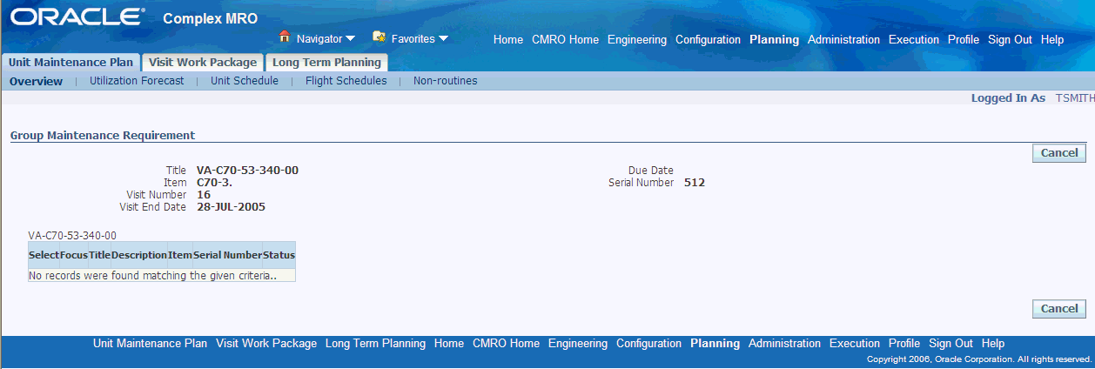Click the No records were found message
1095x369 pixels.
click(153, 275)
